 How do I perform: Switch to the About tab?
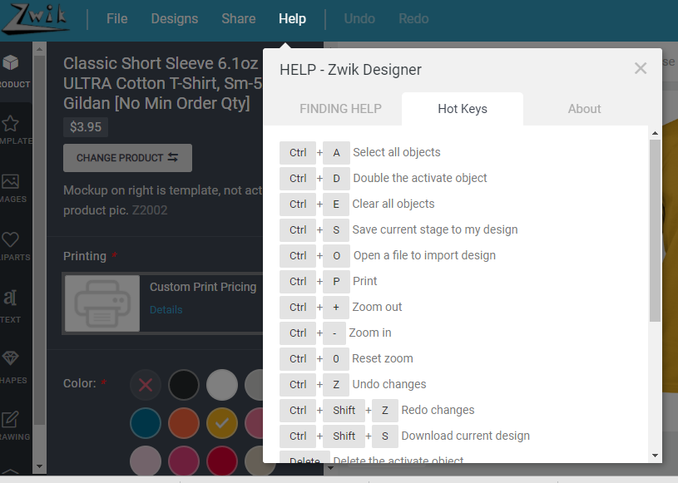[584, 109]
